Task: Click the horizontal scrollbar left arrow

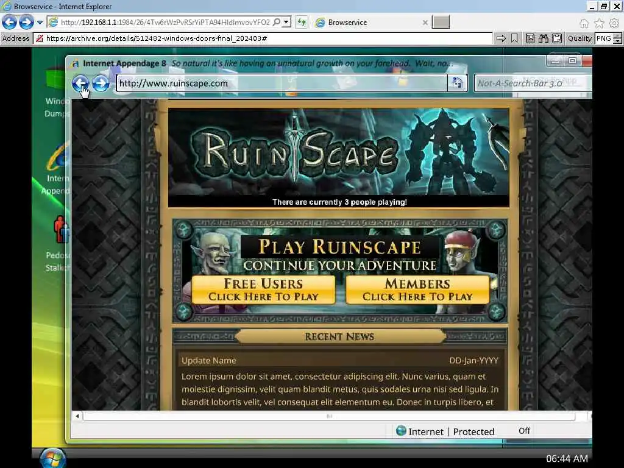Action: point(77,416)
